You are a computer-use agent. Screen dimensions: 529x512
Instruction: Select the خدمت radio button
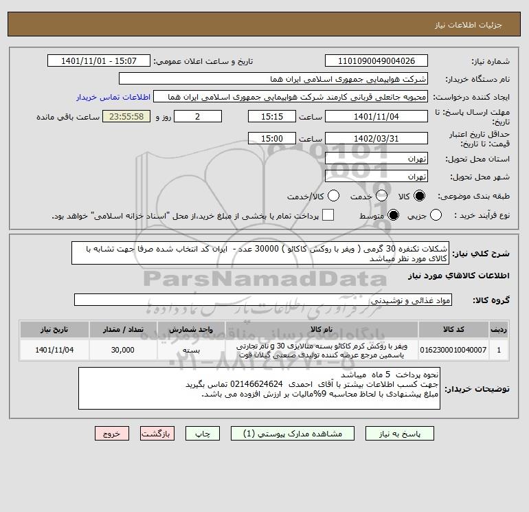pyautogui.click(x=381, y=196)
